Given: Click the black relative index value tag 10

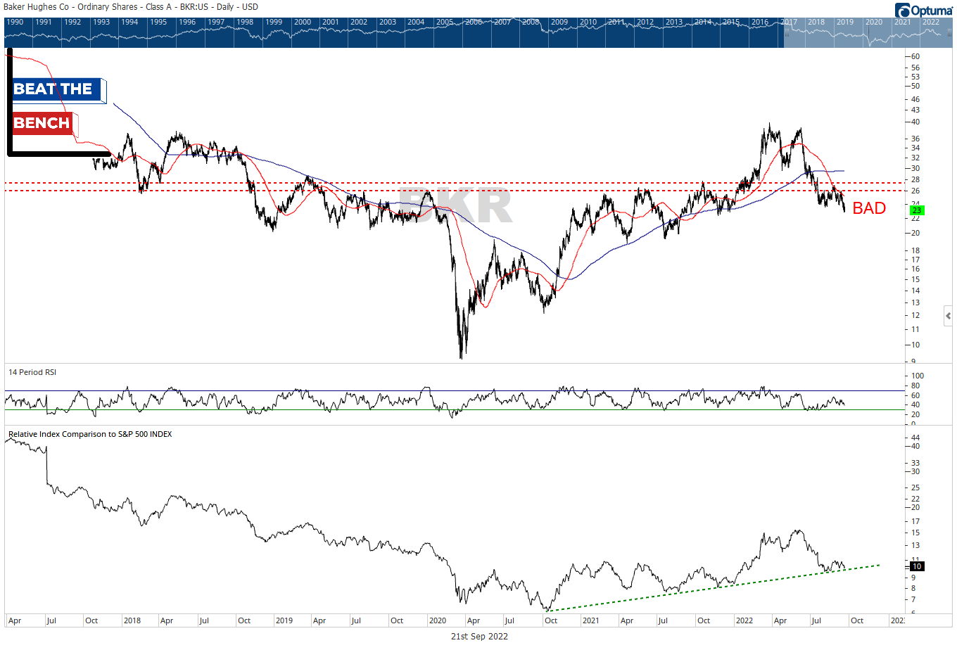Looking at the screenshot, I should [917, 566].
